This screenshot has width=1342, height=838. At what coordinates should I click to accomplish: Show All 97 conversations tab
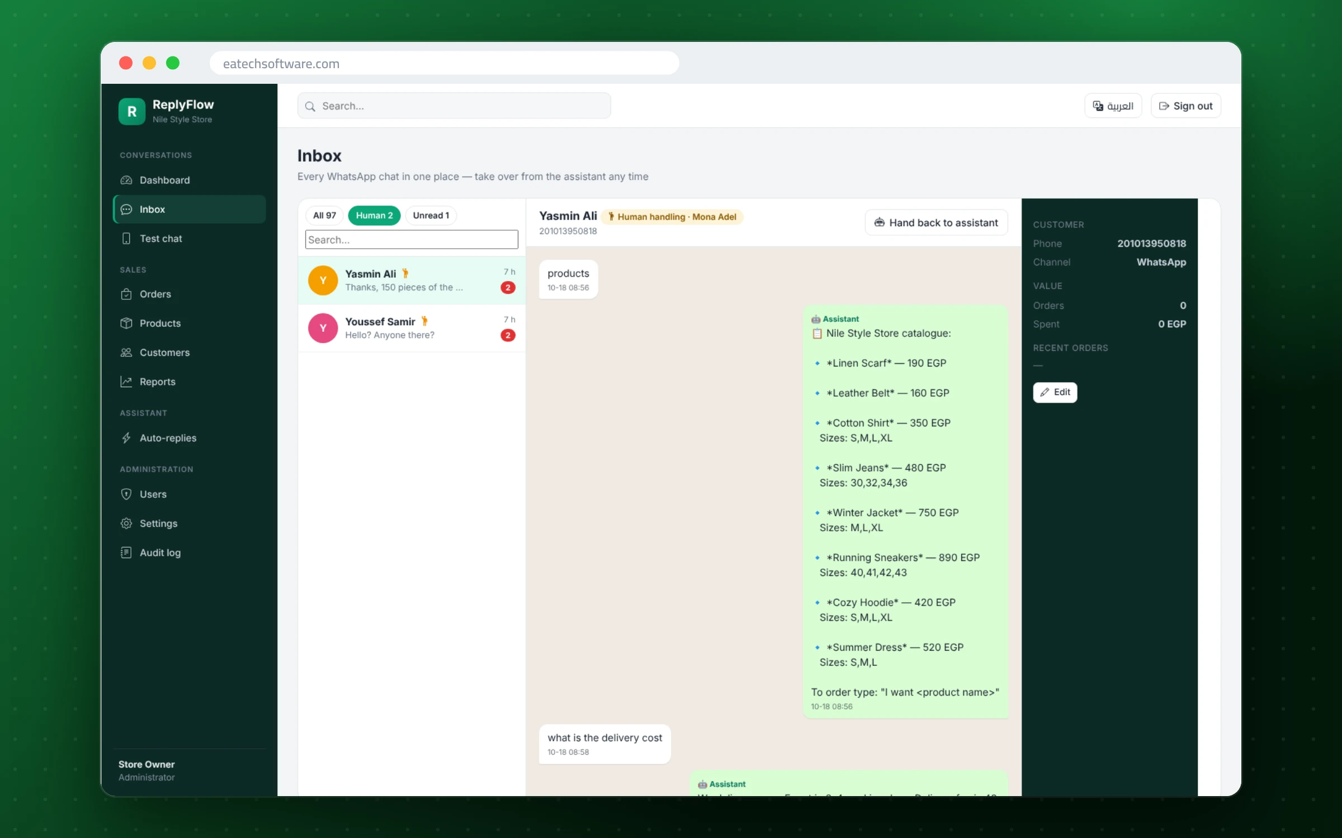(x=324, y=216)
